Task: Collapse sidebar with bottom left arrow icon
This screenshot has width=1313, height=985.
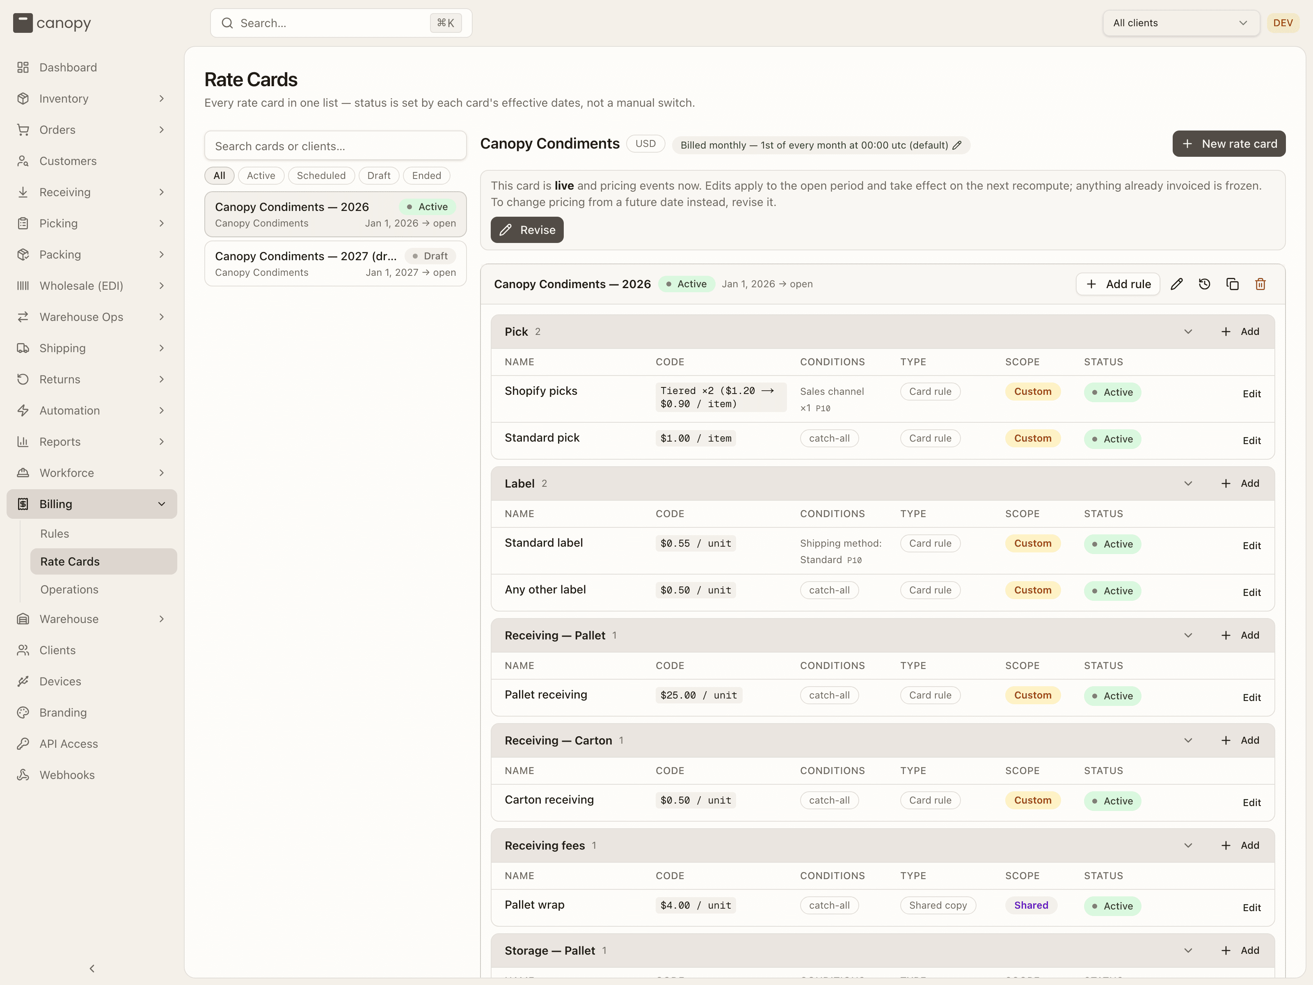Action: 92,968
